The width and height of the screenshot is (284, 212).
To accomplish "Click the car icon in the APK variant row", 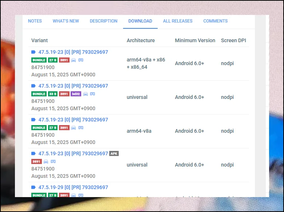I will (x=46, y=161).
